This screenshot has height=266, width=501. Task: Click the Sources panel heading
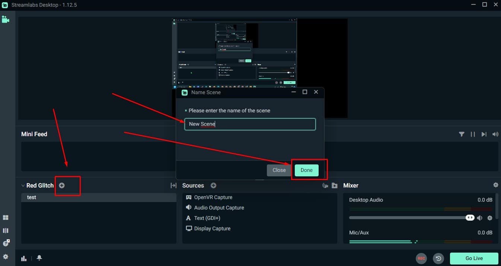point(193,185)
